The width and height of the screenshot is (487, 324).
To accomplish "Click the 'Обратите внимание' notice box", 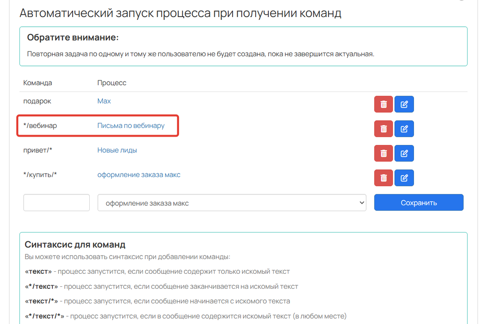I will pos(243,45).
